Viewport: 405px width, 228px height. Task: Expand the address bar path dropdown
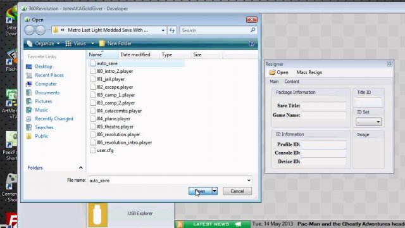[163, 30]
